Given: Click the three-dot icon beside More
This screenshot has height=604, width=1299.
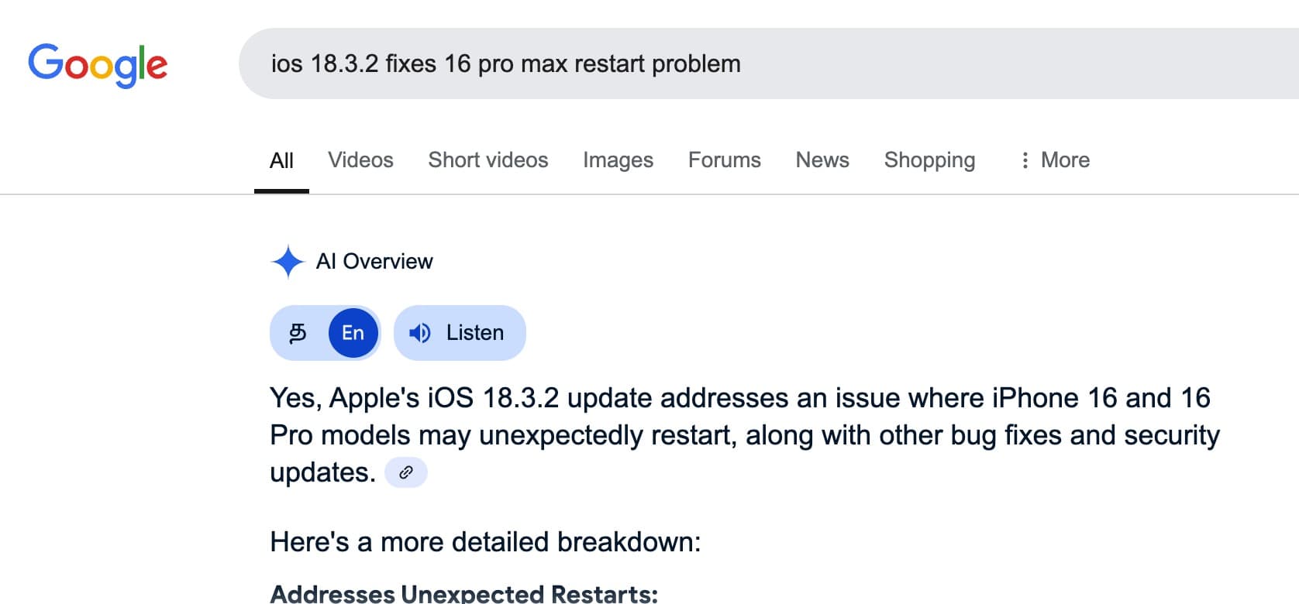Looking at the screenshot, I should (x=1025, y=160).
